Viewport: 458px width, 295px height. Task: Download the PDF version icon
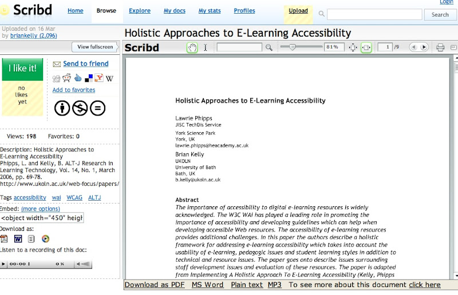pyautogui.click(x=5, y=238)
